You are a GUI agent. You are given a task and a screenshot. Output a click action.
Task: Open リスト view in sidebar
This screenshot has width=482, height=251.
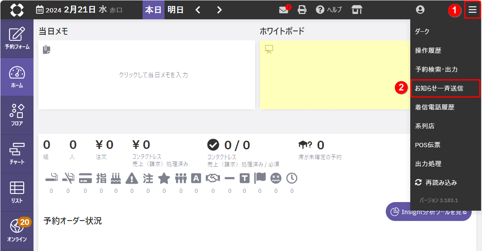coord(17,192)
